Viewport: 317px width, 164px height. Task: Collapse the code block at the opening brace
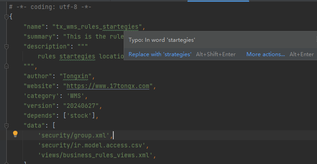6,17
